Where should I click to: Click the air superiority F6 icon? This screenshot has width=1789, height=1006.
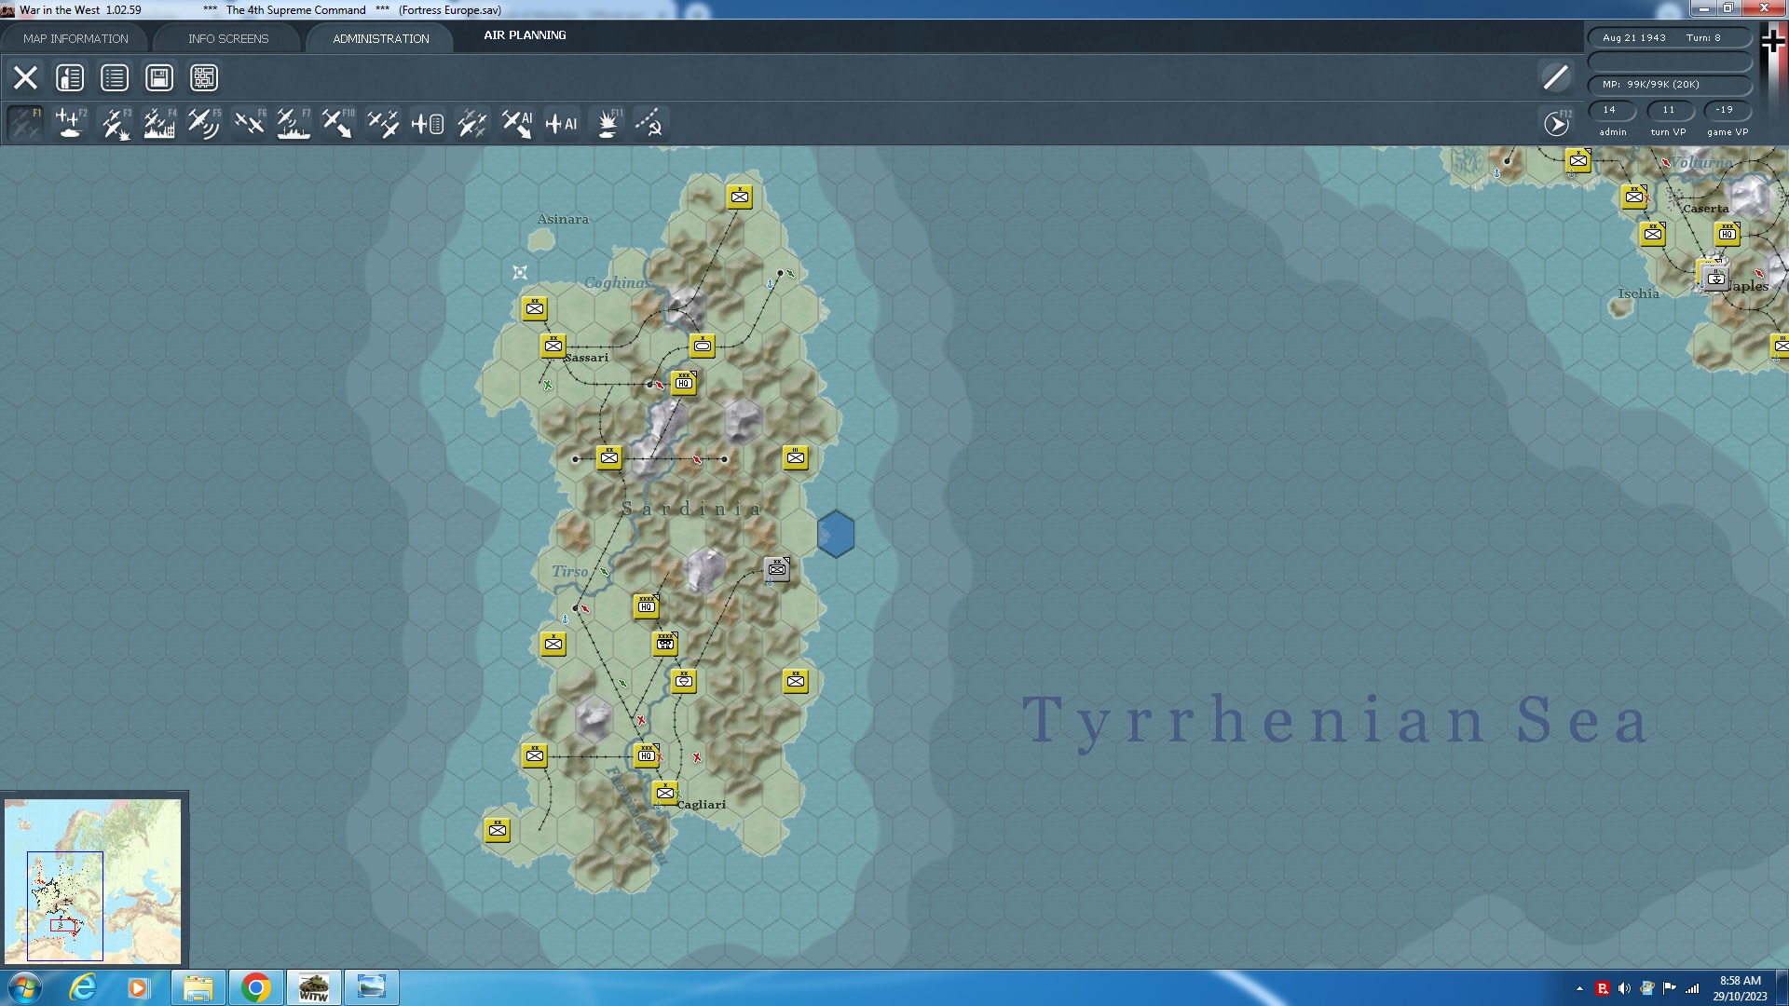click(x=249, y=123)
